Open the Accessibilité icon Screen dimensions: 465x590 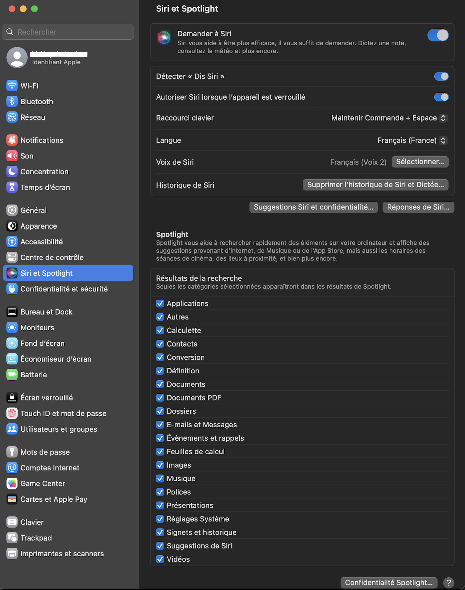pos(12,242)
